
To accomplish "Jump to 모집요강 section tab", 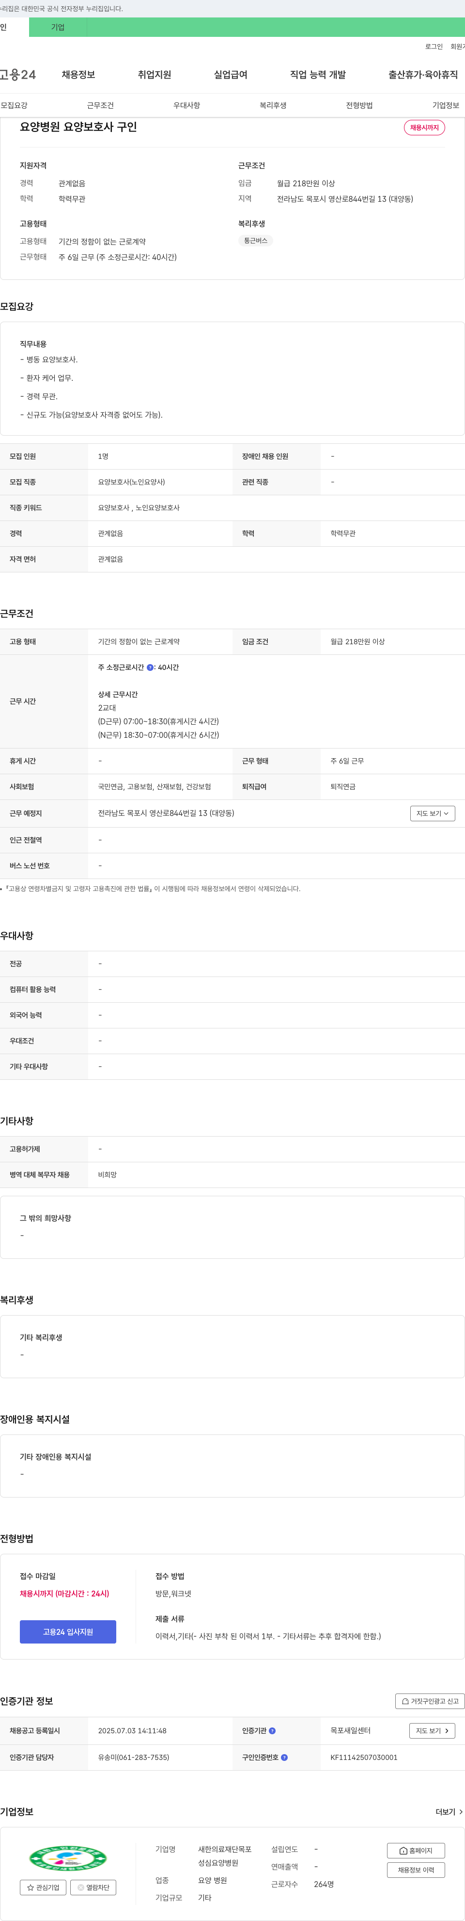I will pyautogui.click(x=14, y=105).
